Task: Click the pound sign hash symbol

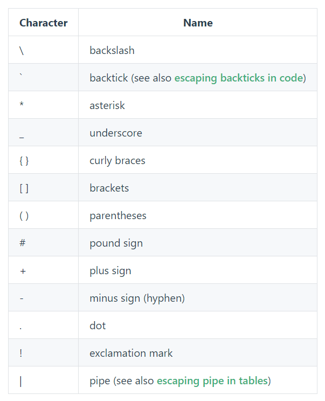Action: click(x=23, y=243)
